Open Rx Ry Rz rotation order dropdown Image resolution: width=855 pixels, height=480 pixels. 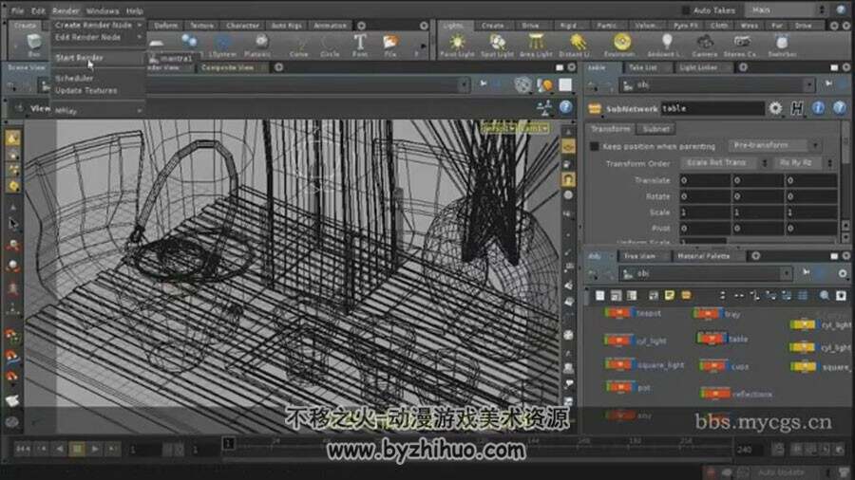point(804,163)
